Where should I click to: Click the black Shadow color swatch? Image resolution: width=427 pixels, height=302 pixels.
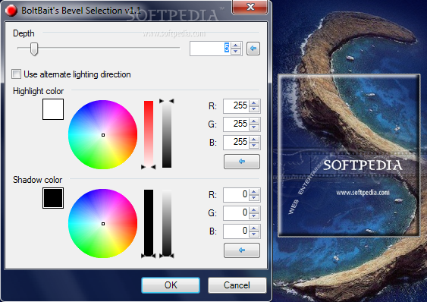pos(53,198)
